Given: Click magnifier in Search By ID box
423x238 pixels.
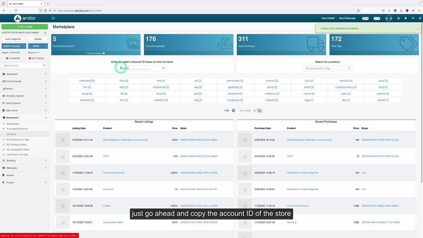Looking at the screenshot, I should (44, 65).
